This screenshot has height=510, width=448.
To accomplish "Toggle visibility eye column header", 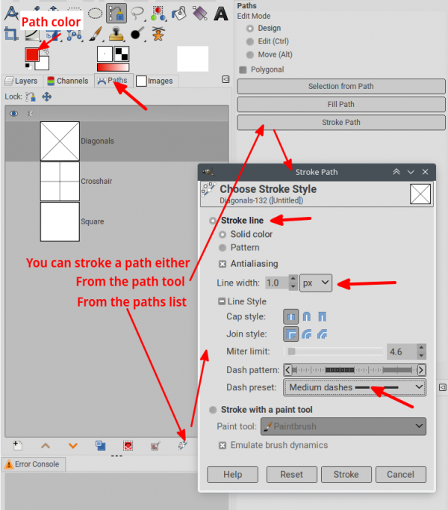I will (x=13, y=114).
